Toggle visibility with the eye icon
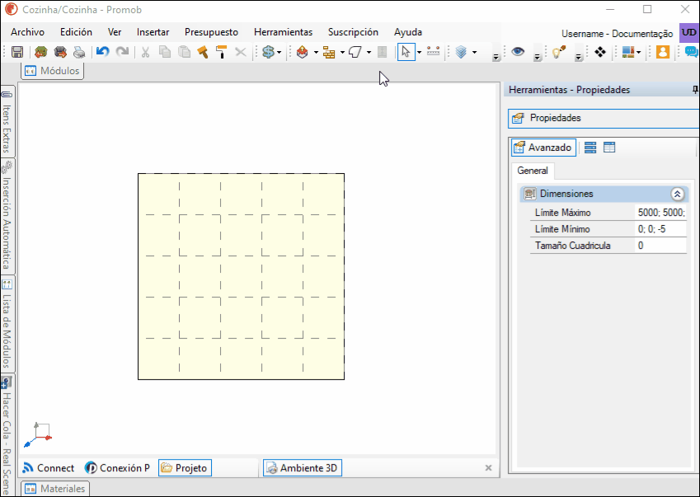The width and height of the screenshot is (700, 497). [518, 51]
